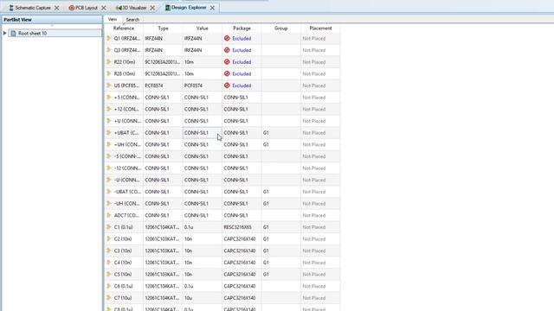This screenshot has height=311, width=554.
Task: Select the CONN-SIL1 value cell in +UBAT row
Action: [202, 133]
